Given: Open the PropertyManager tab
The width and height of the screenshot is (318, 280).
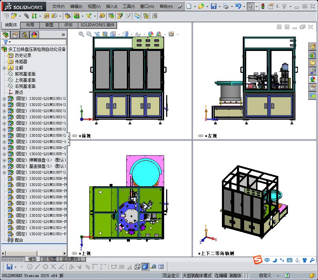Looking at the screenshot, I should click(15, 35).
